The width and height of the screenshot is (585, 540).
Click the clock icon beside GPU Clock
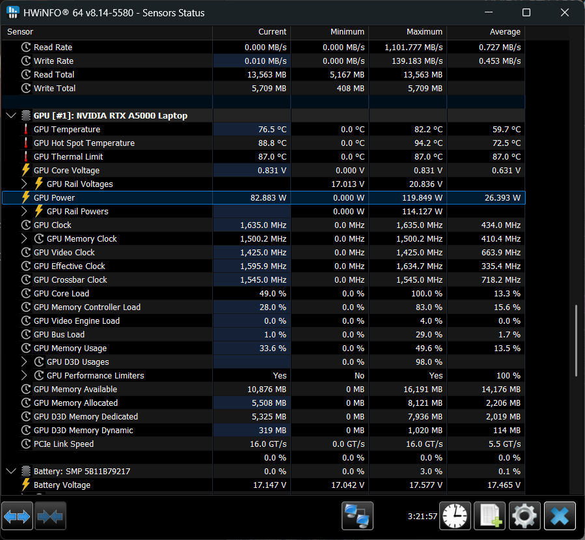point(26,225)
